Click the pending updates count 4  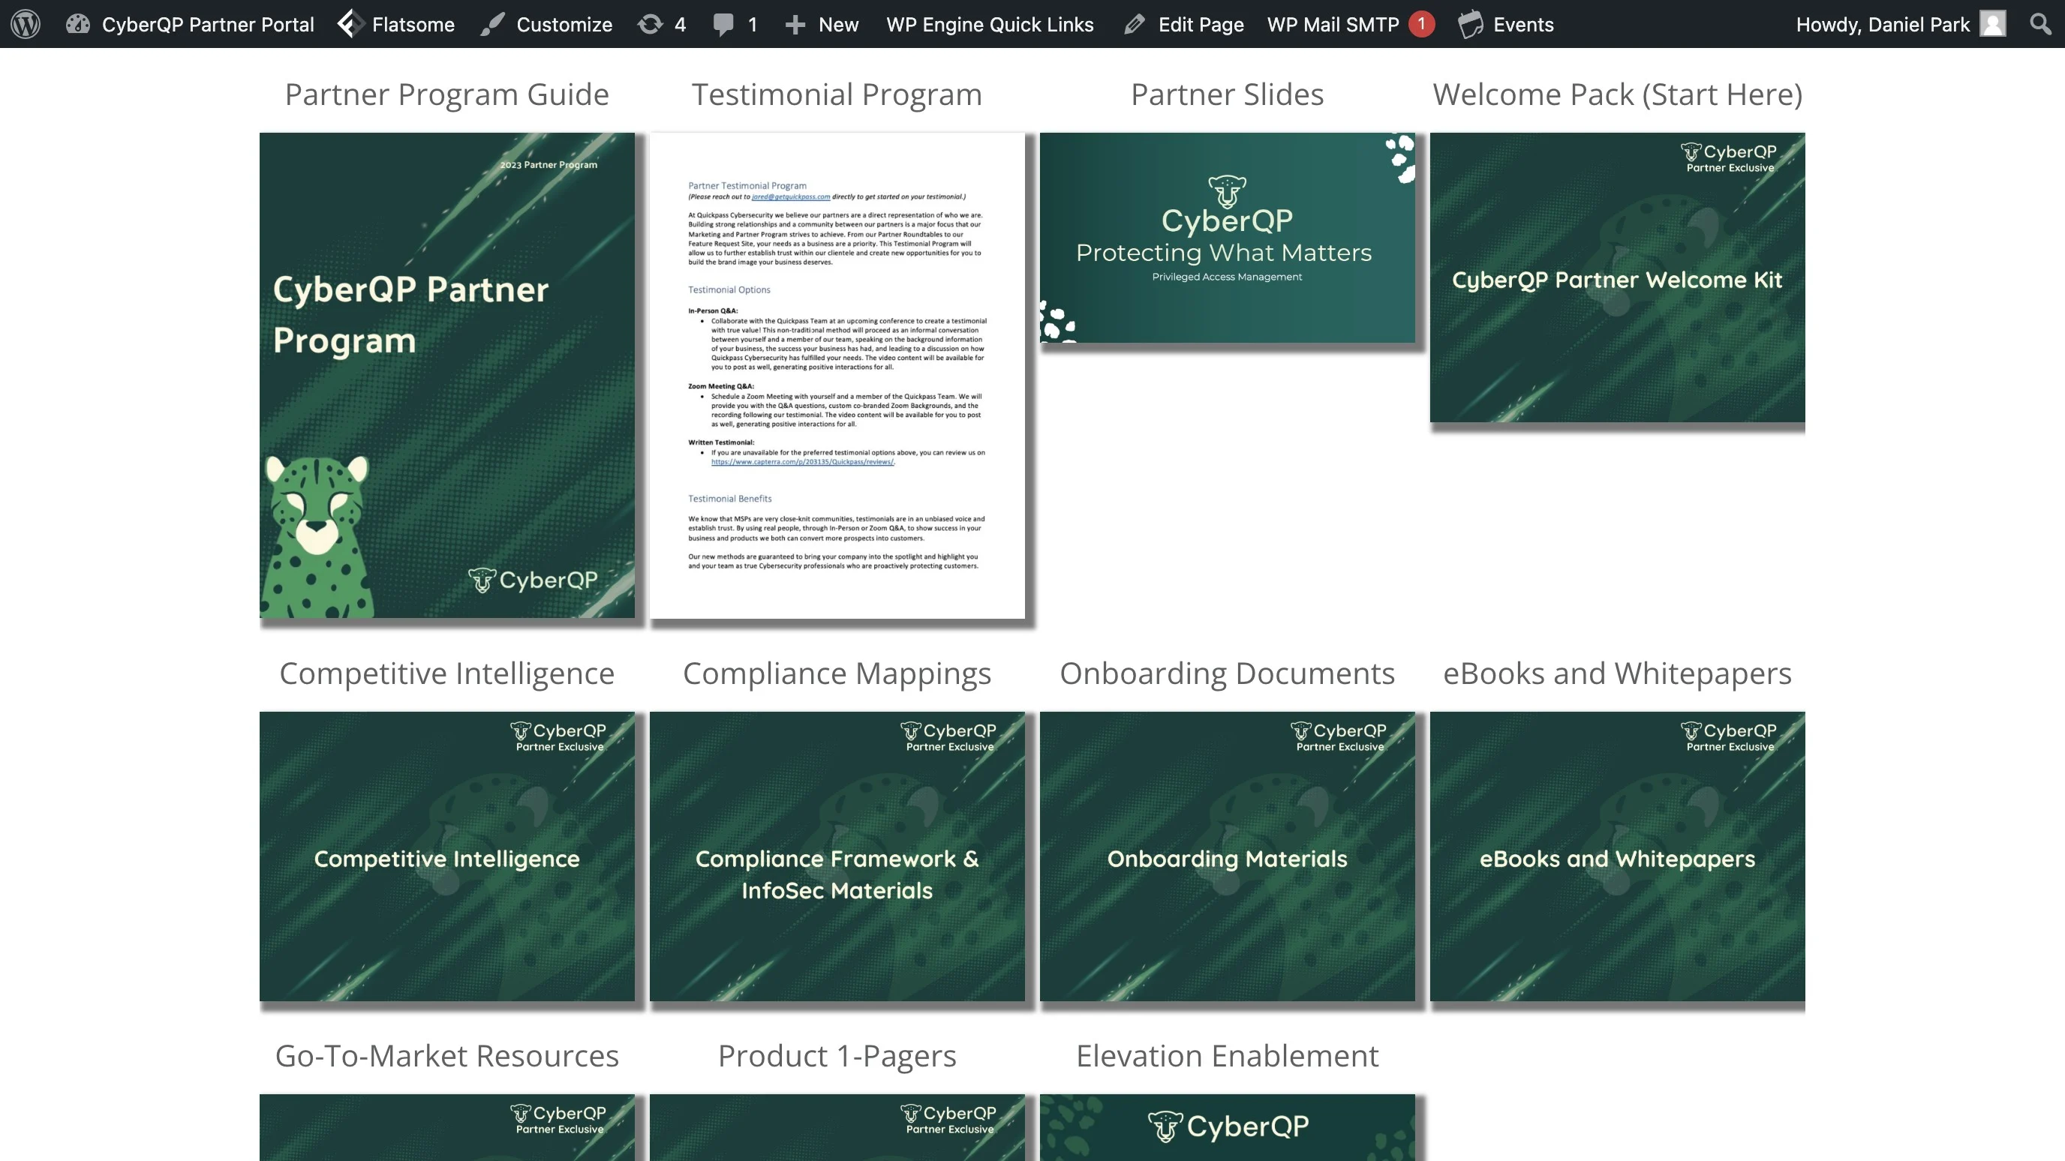click(x=680, y=25)
